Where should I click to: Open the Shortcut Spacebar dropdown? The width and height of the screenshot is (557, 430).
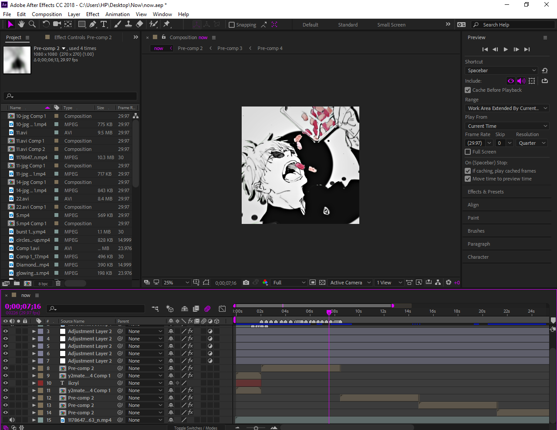click(x=501, y=70)
